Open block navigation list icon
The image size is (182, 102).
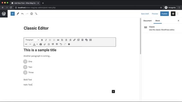click(x=36, y=14)
